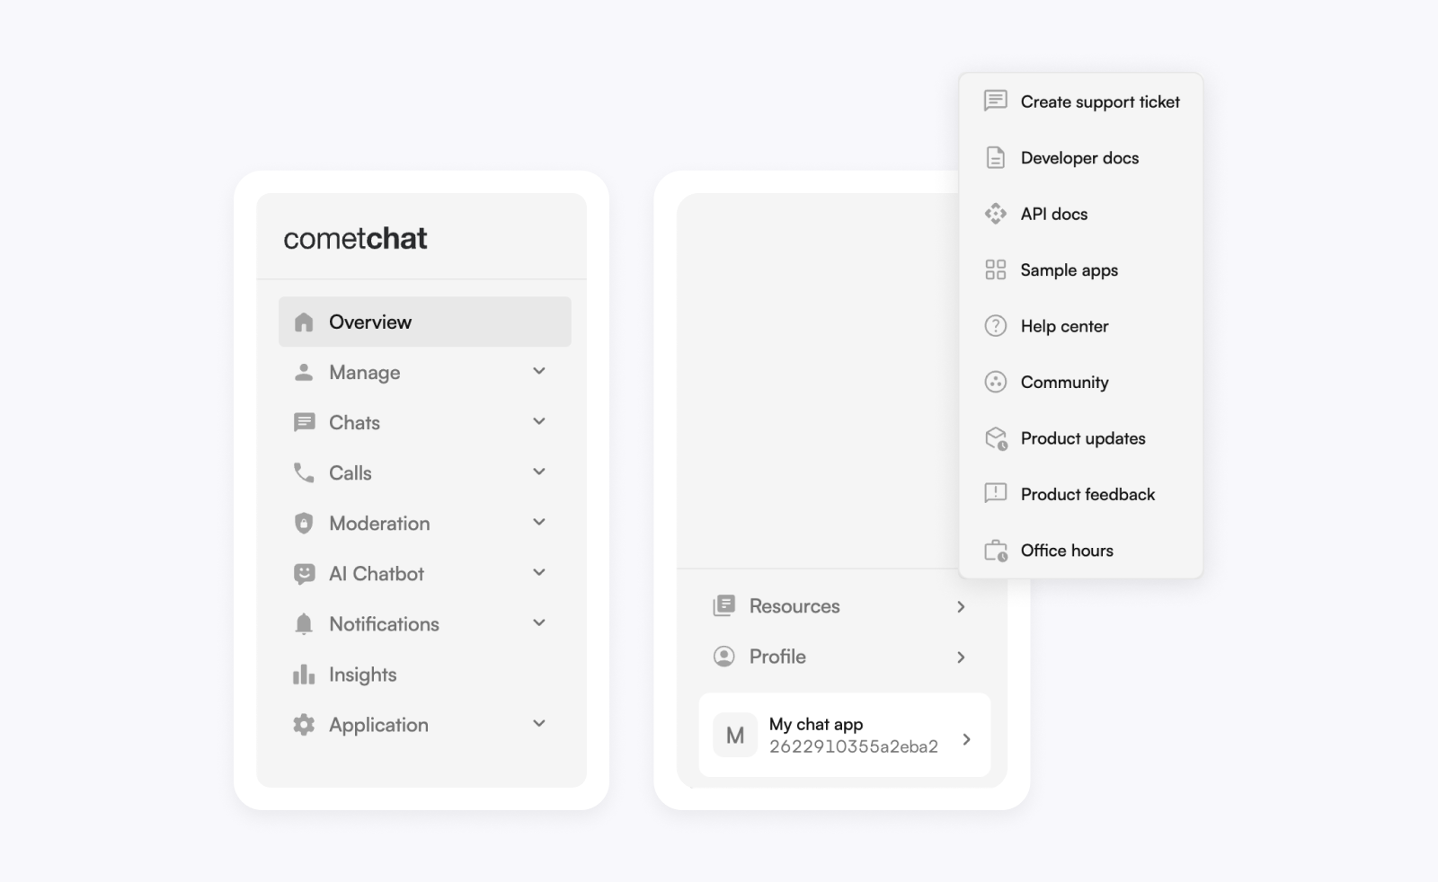Open Developer docs from menu
Screen dimensions: 1438x882
[1079, 158]
